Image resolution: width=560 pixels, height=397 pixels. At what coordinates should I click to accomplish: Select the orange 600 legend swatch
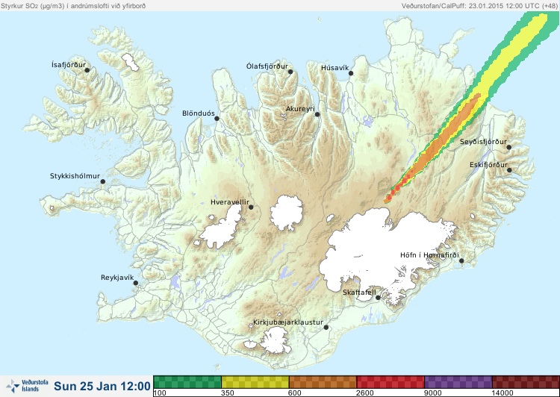click(x=323, y=382)
